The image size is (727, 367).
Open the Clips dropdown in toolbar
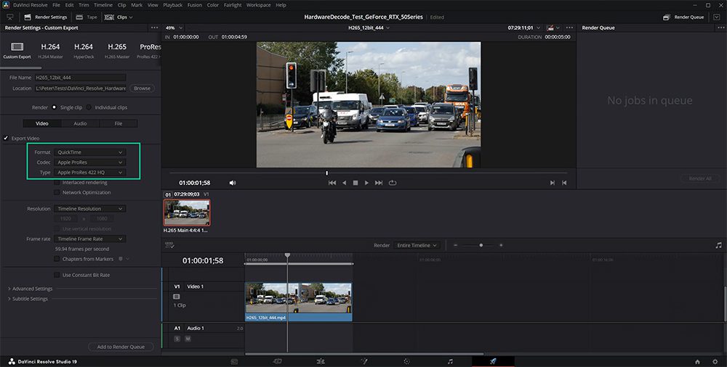(119, 17)
